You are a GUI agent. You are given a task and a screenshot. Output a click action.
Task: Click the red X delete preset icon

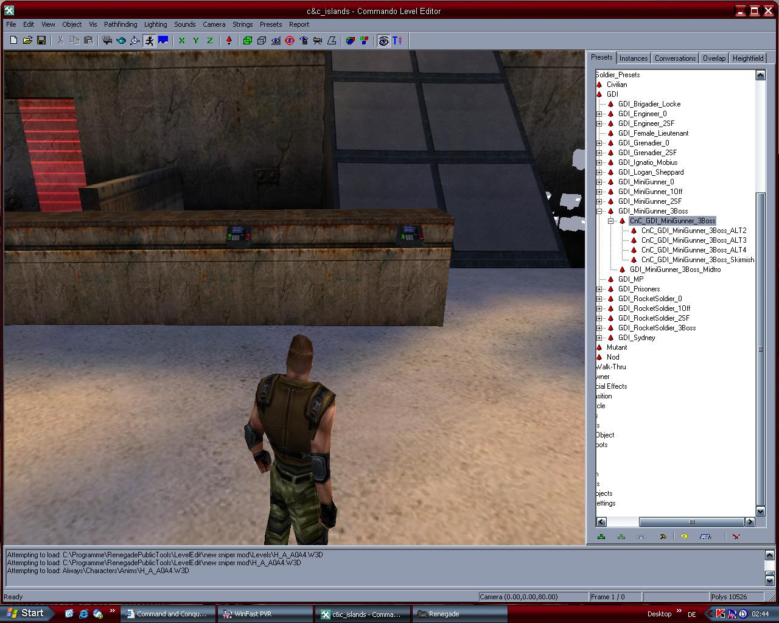point(736,537)
